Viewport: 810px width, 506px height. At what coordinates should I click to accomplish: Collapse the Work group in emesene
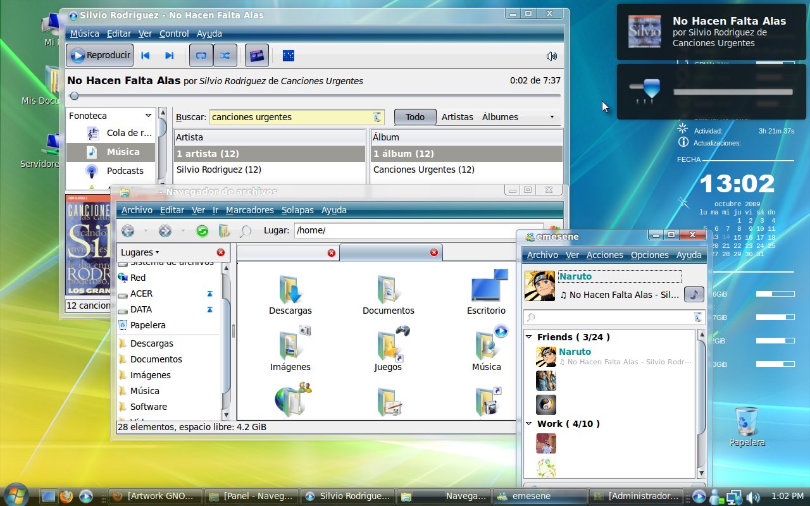[x=529, y=424]
